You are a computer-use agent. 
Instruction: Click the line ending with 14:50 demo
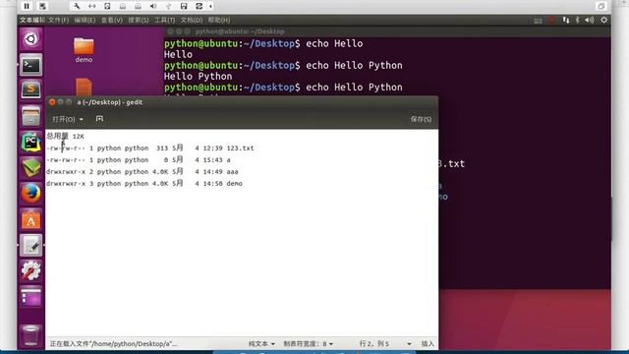[144, 184]
